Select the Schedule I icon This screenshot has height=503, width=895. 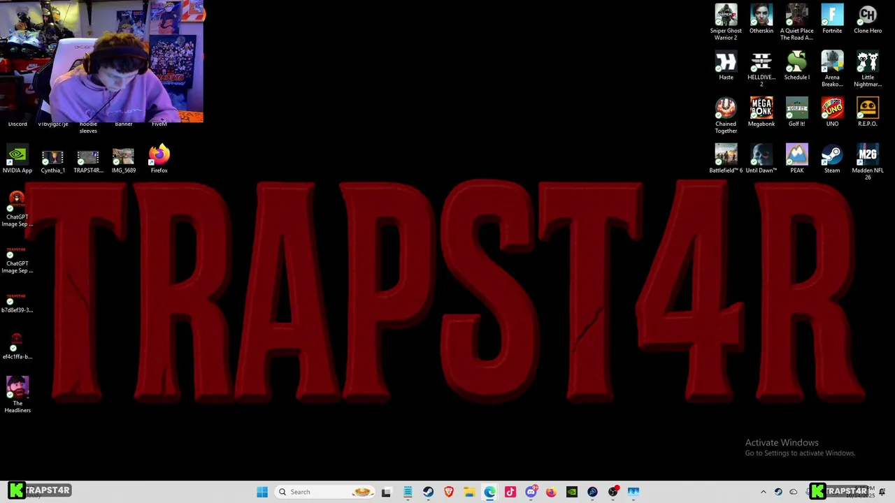[x=796, y=66]
